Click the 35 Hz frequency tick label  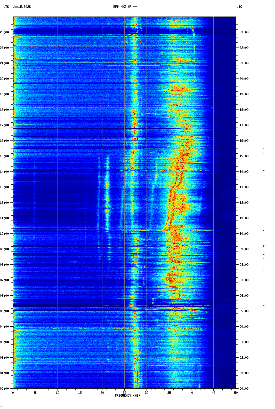pyautogui.click(x=169, y=392)
